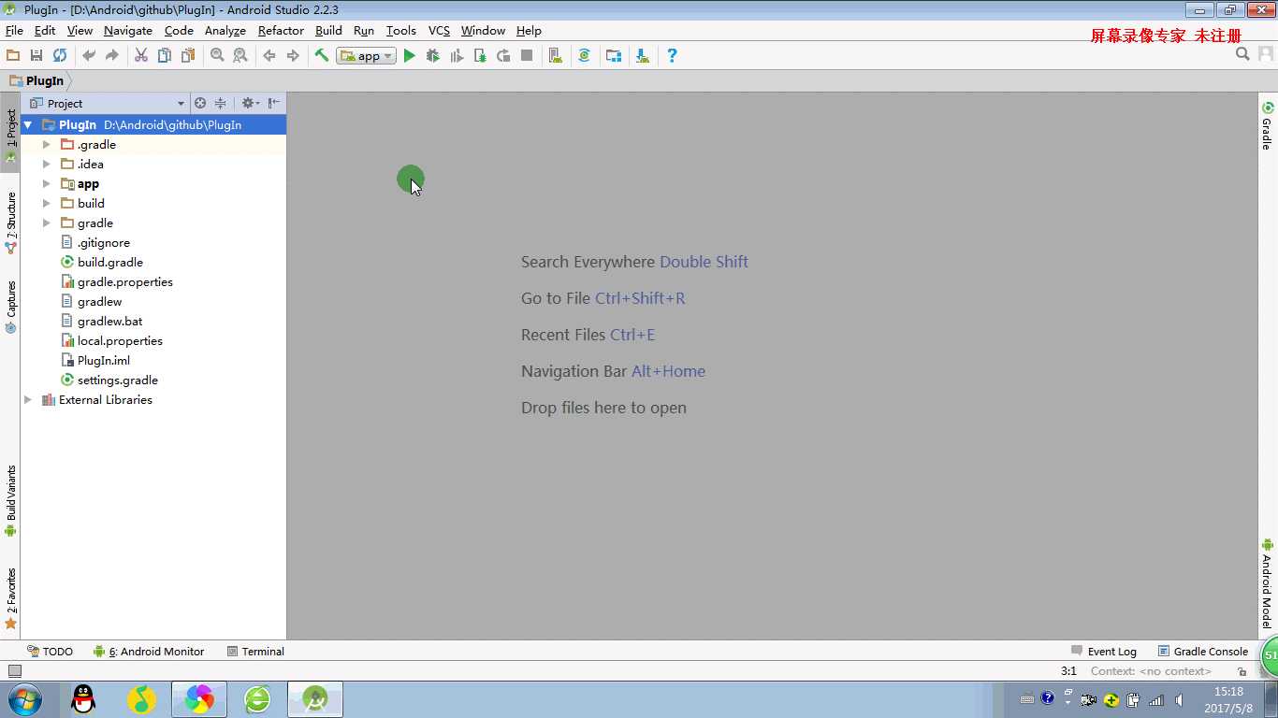Expand the .gradle folder arrow
1278x718 pixels.
pyautogui.click(x=47, y=145)
